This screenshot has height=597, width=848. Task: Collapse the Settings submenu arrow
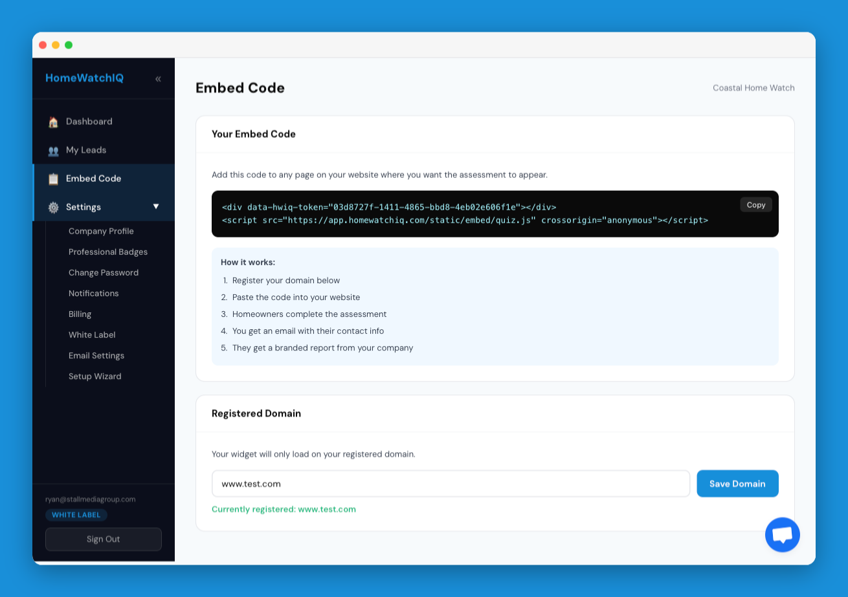tap(156, 206)
